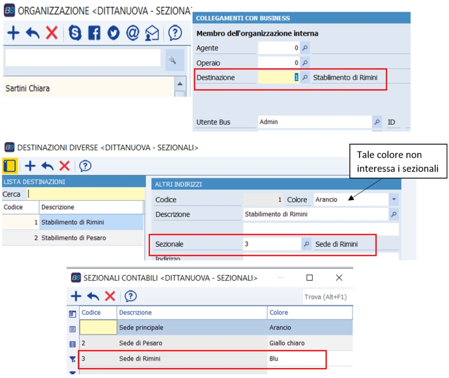
Task: Click the grid icon beside Sede principale row
Action: coord(73,329)
